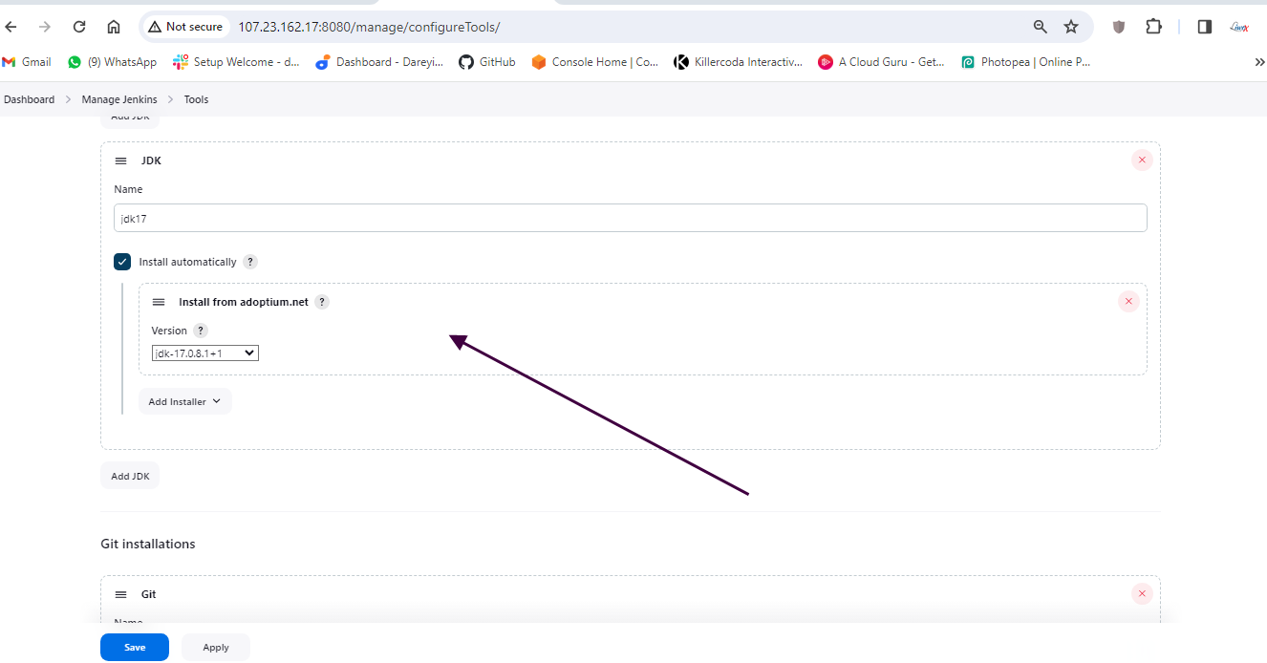Reload the Jenkins page
1267x663 pixels.
[x=79, y=27]
